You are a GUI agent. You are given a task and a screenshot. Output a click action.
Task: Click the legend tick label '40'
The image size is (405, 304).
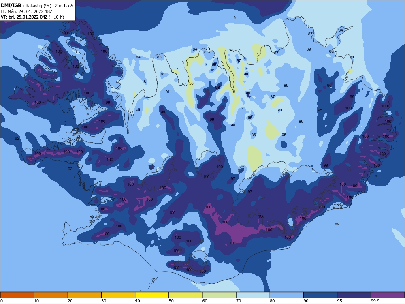[137, 301]
